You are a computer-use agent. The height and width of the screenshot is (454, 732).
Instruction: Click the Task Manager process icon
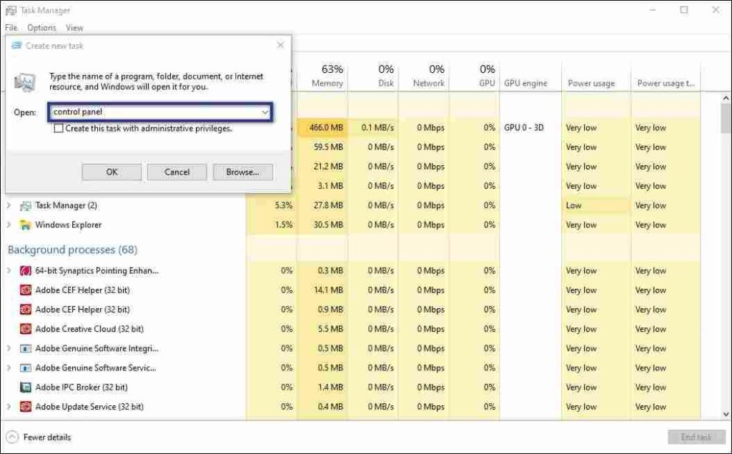tap(26, 205)
